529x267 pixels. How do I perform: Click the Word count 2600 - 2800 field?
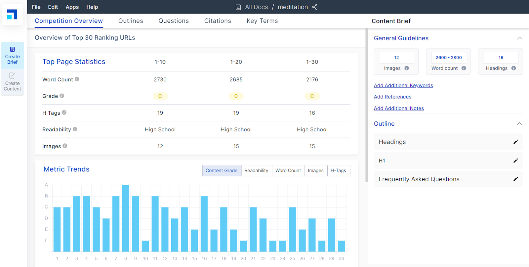click(x=448, y=57)
